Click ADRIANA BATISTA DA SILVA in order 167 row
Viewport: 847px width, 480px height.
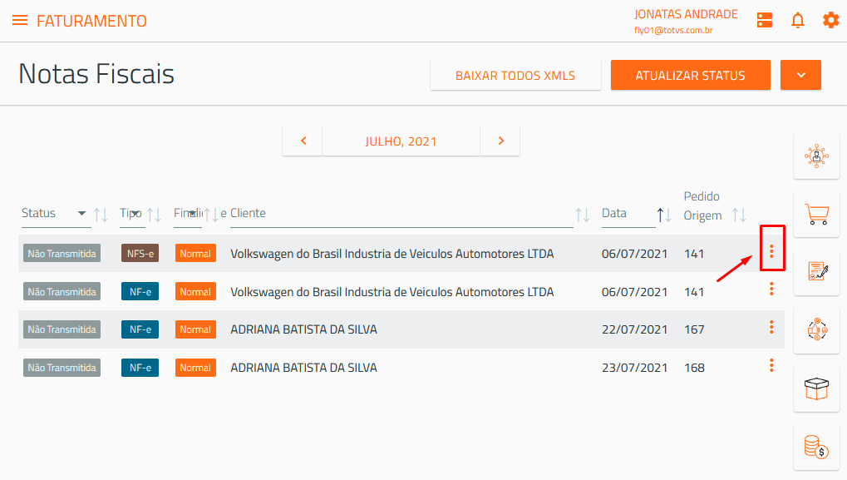click(303, 329)
